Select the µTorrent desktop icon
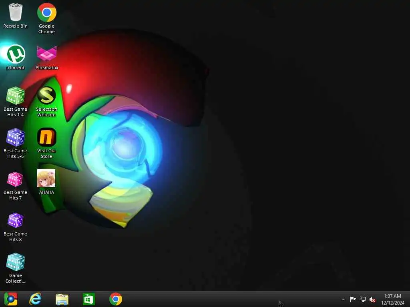 16,58
